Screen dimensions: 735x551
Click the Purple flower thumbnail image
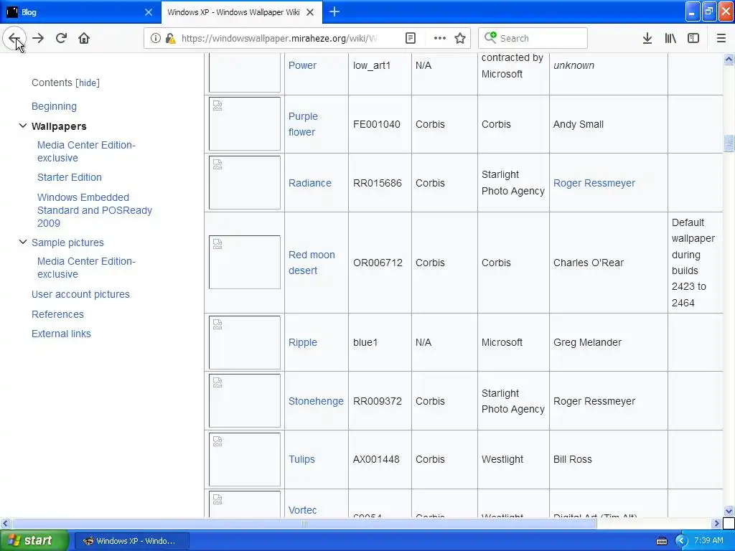(x=245, y=124)
